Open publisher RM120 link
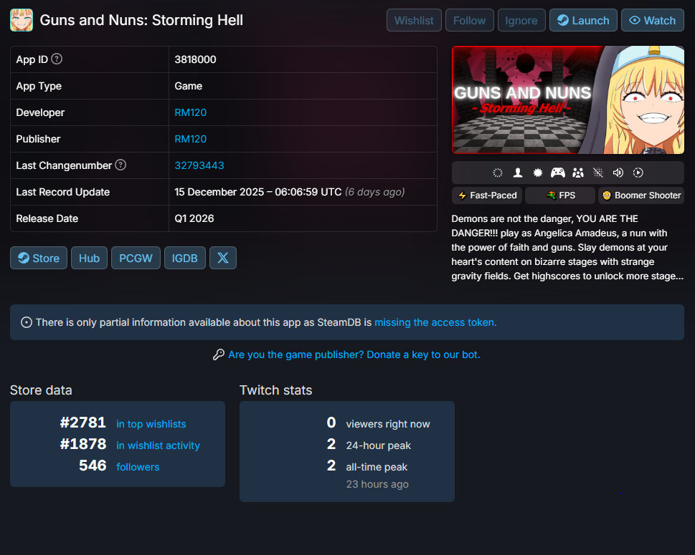The width and height of the screenshot is (695, 555). 191,139
